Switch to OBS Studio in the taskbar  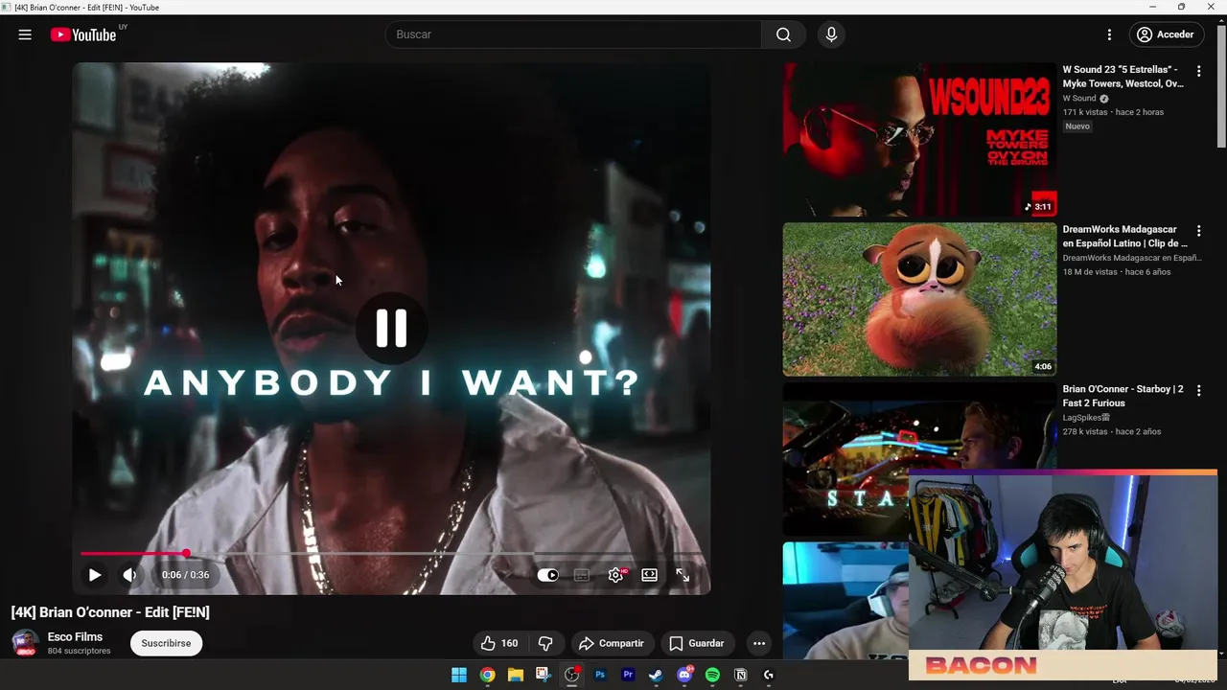click(571, 675)
